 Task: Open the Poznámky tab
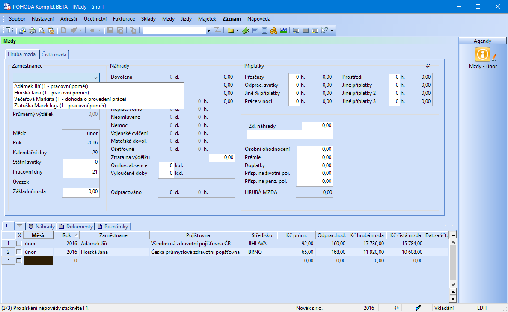113,227
